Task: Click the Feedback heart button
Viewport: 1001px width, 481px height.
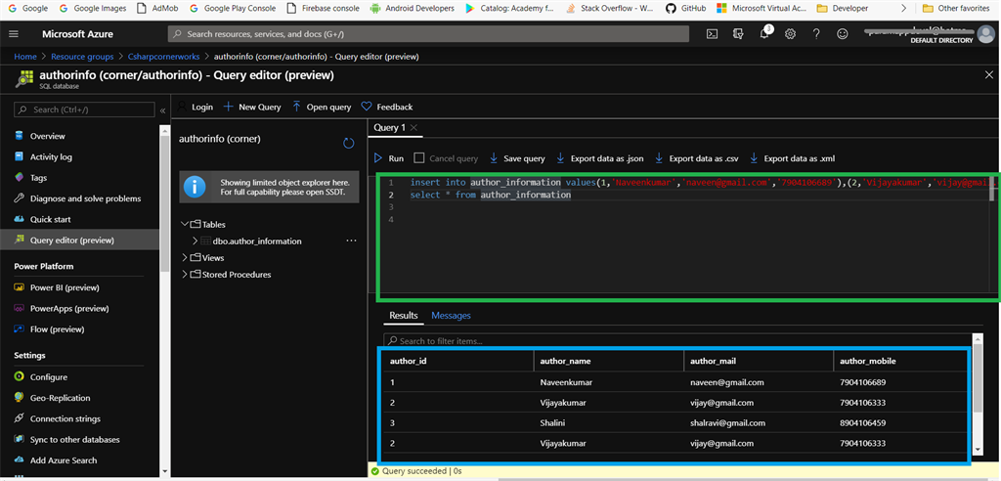Action: coord(387,107)
